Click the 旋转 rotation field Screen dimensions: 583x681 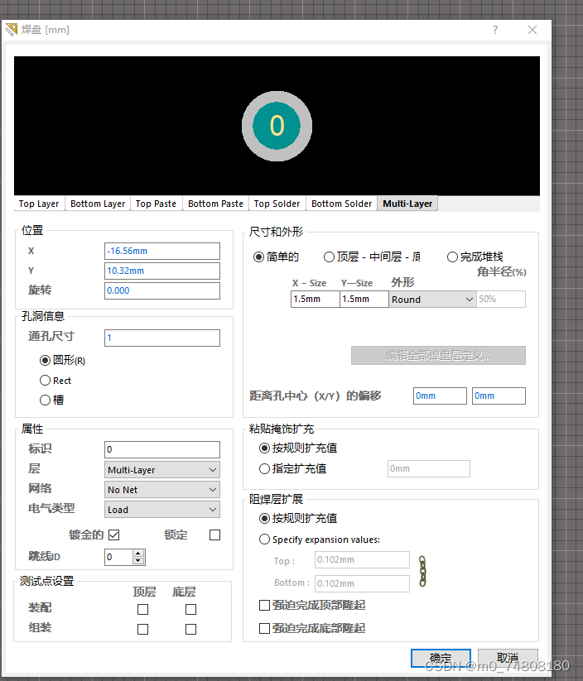pyautogui.click(x=162, y=290)
